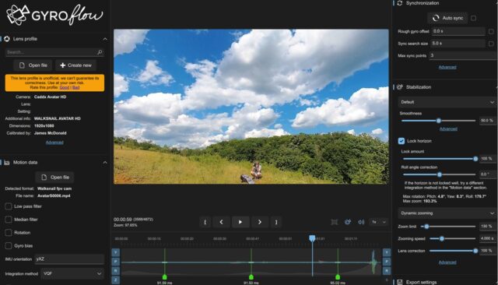Open Advanced link under Max sync points

(447, 67)
